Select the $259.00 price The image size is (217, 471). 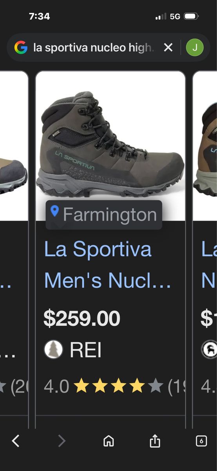pos(82,318)
